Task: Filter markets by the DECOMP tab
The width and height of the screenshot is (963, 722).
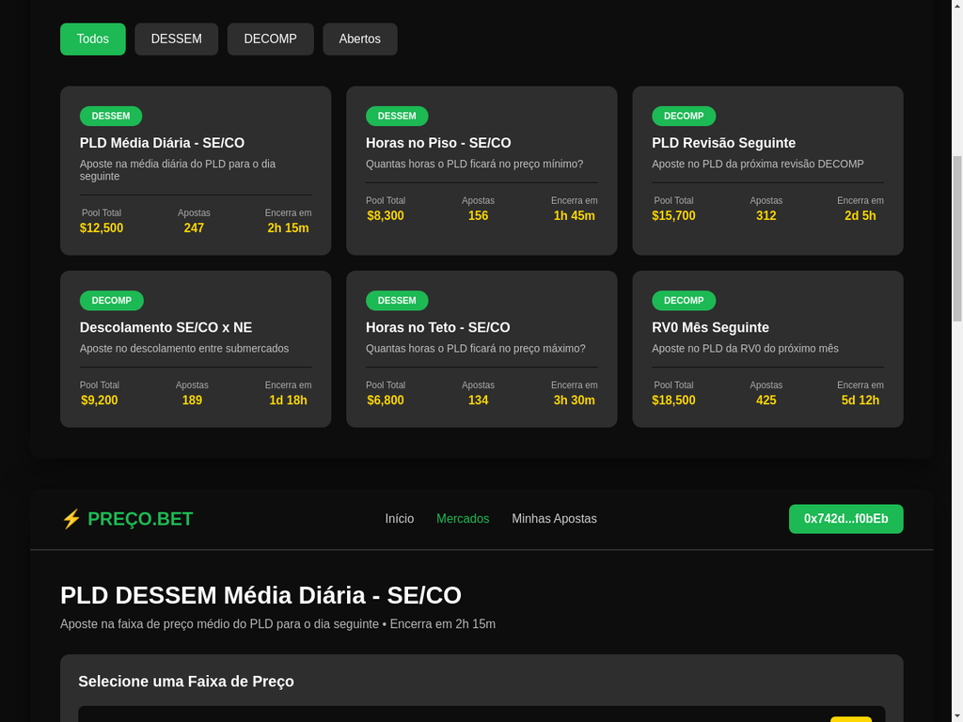Action: (270, 39)
